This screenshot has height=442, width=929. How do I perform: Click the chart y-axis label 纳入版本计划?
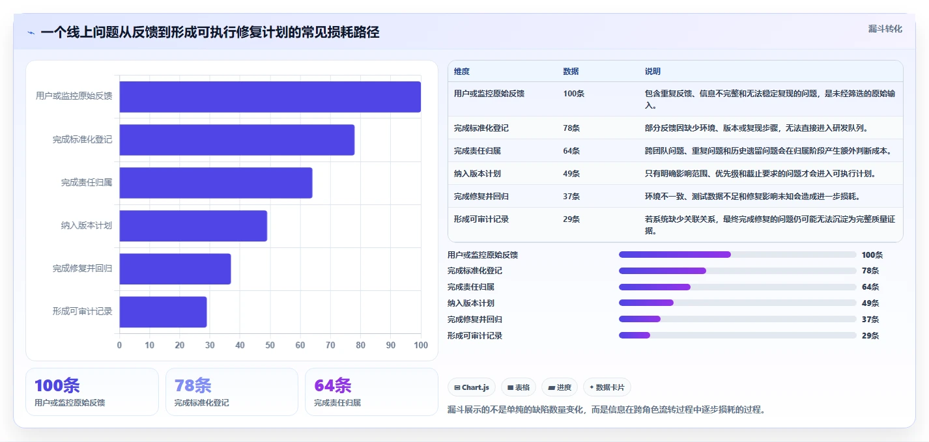pyautogui.click(x=86, y=226)
